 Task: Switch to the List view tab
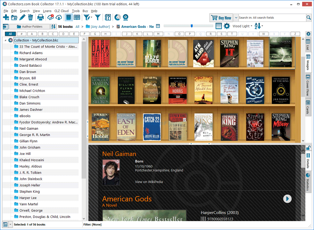point(308,44)
